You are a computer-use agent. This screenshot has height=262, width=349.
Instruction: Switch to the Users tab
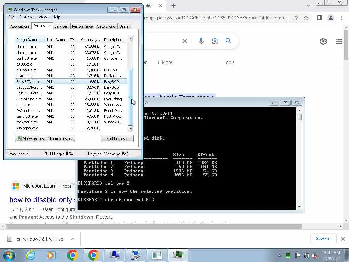tap(124, 26)
